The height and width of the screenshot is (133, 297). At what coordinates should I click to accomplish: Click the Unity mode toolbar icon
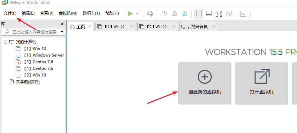coord(229,14)
